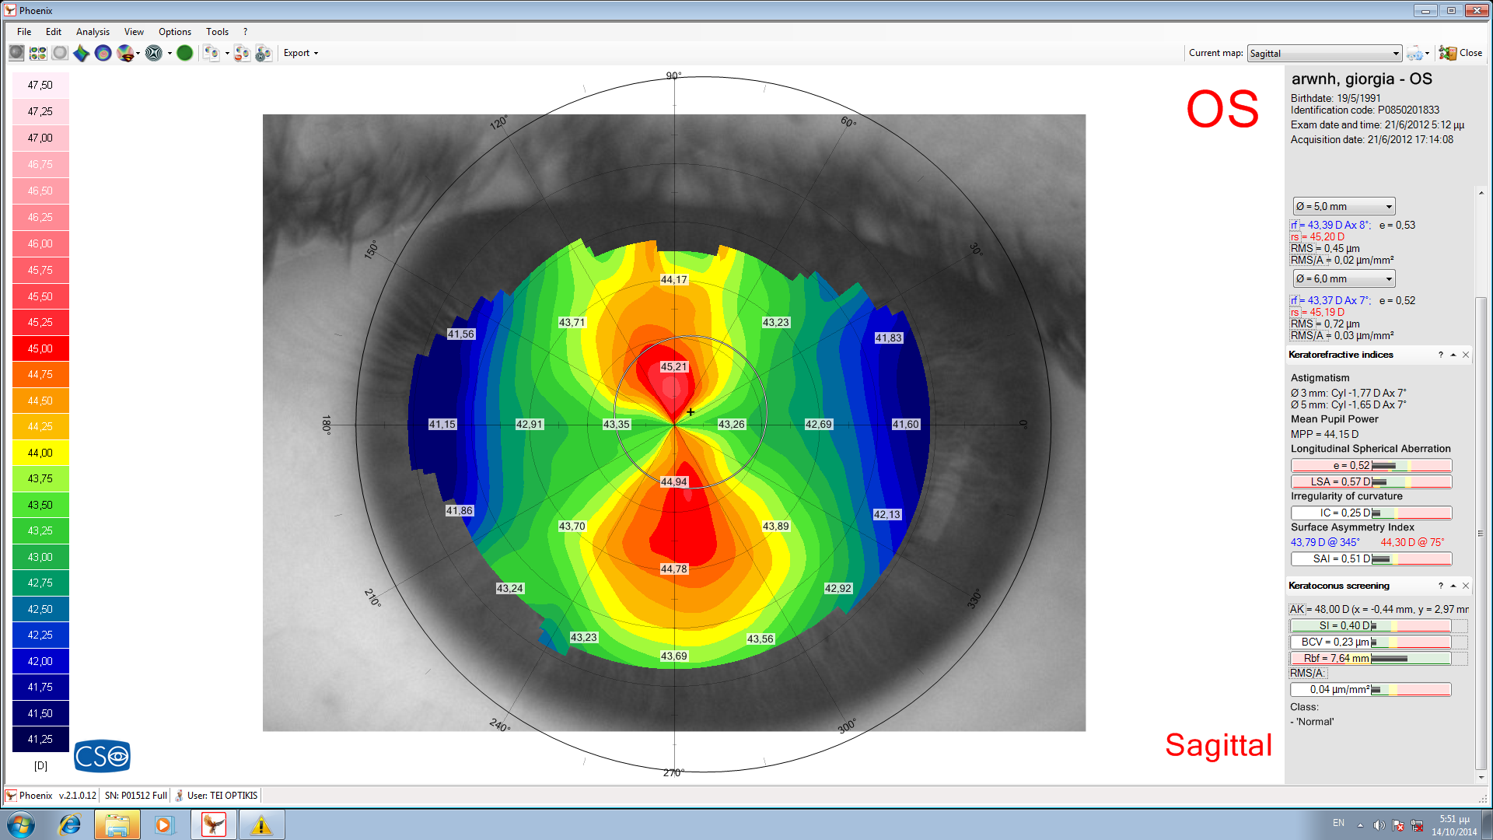Screen dimensions: 1493x840
Task: Open the Analysis menu
Action: pyautogui.click(x=93, y=32)
